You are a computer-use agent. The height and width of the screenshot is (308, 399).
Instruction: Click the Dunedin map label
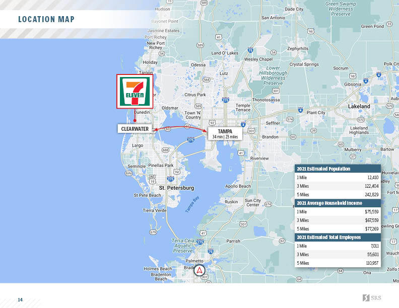142,112
